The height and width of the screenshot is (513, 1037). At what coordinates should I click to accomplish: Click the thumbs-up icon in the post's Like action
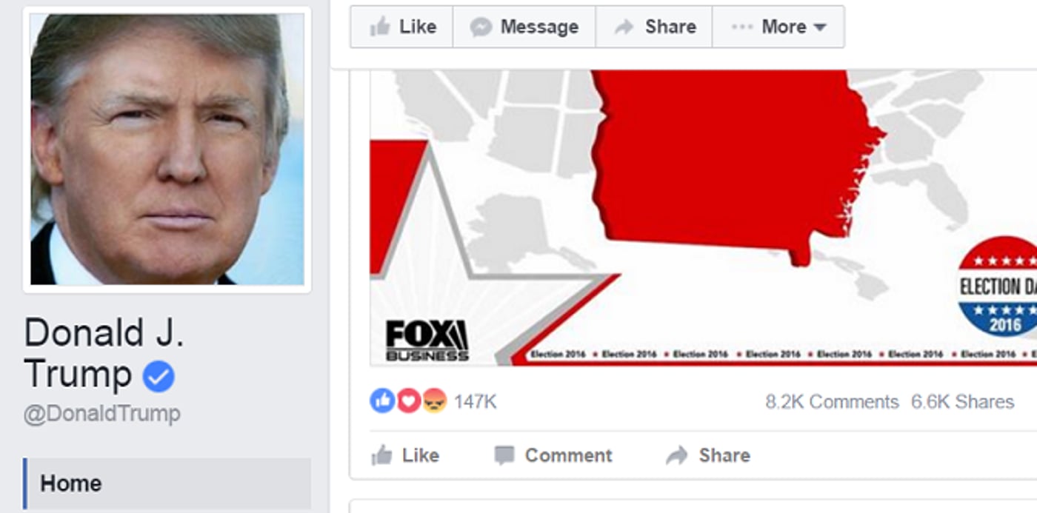pyautogui.click(x=381, y=455)
